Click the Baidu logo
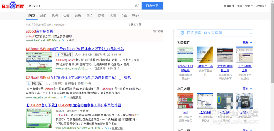Image resolution: width=274 pixels, height=131 pixels. coord(13,5)
